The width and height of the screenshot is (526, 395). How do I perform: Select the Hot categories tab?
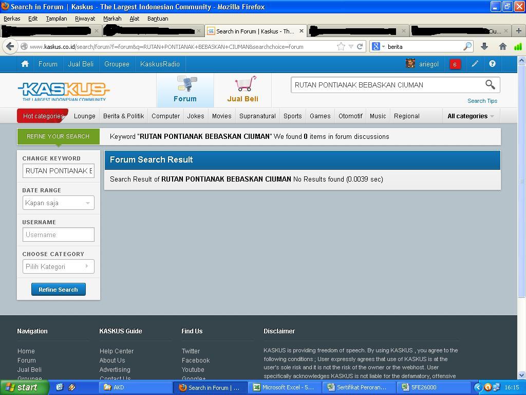pos(43,116)
